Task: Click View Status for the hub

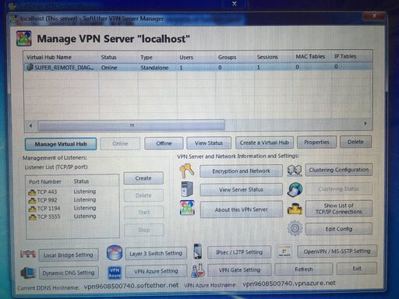Action: (209, 143)
